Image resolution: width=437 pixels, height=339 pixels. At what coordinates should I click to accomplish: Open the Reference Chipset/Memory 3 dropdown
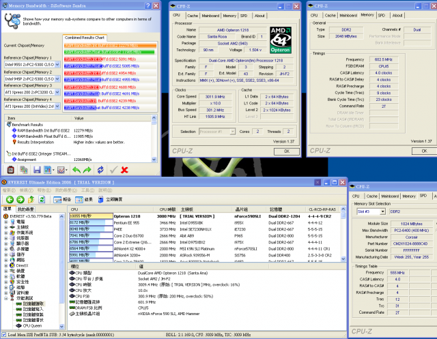tap(57, 92)
